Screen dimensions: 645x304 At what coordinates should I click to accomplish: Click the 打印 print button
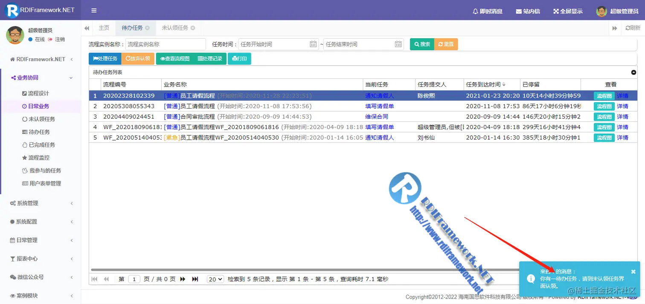click(x=239, y=59)
